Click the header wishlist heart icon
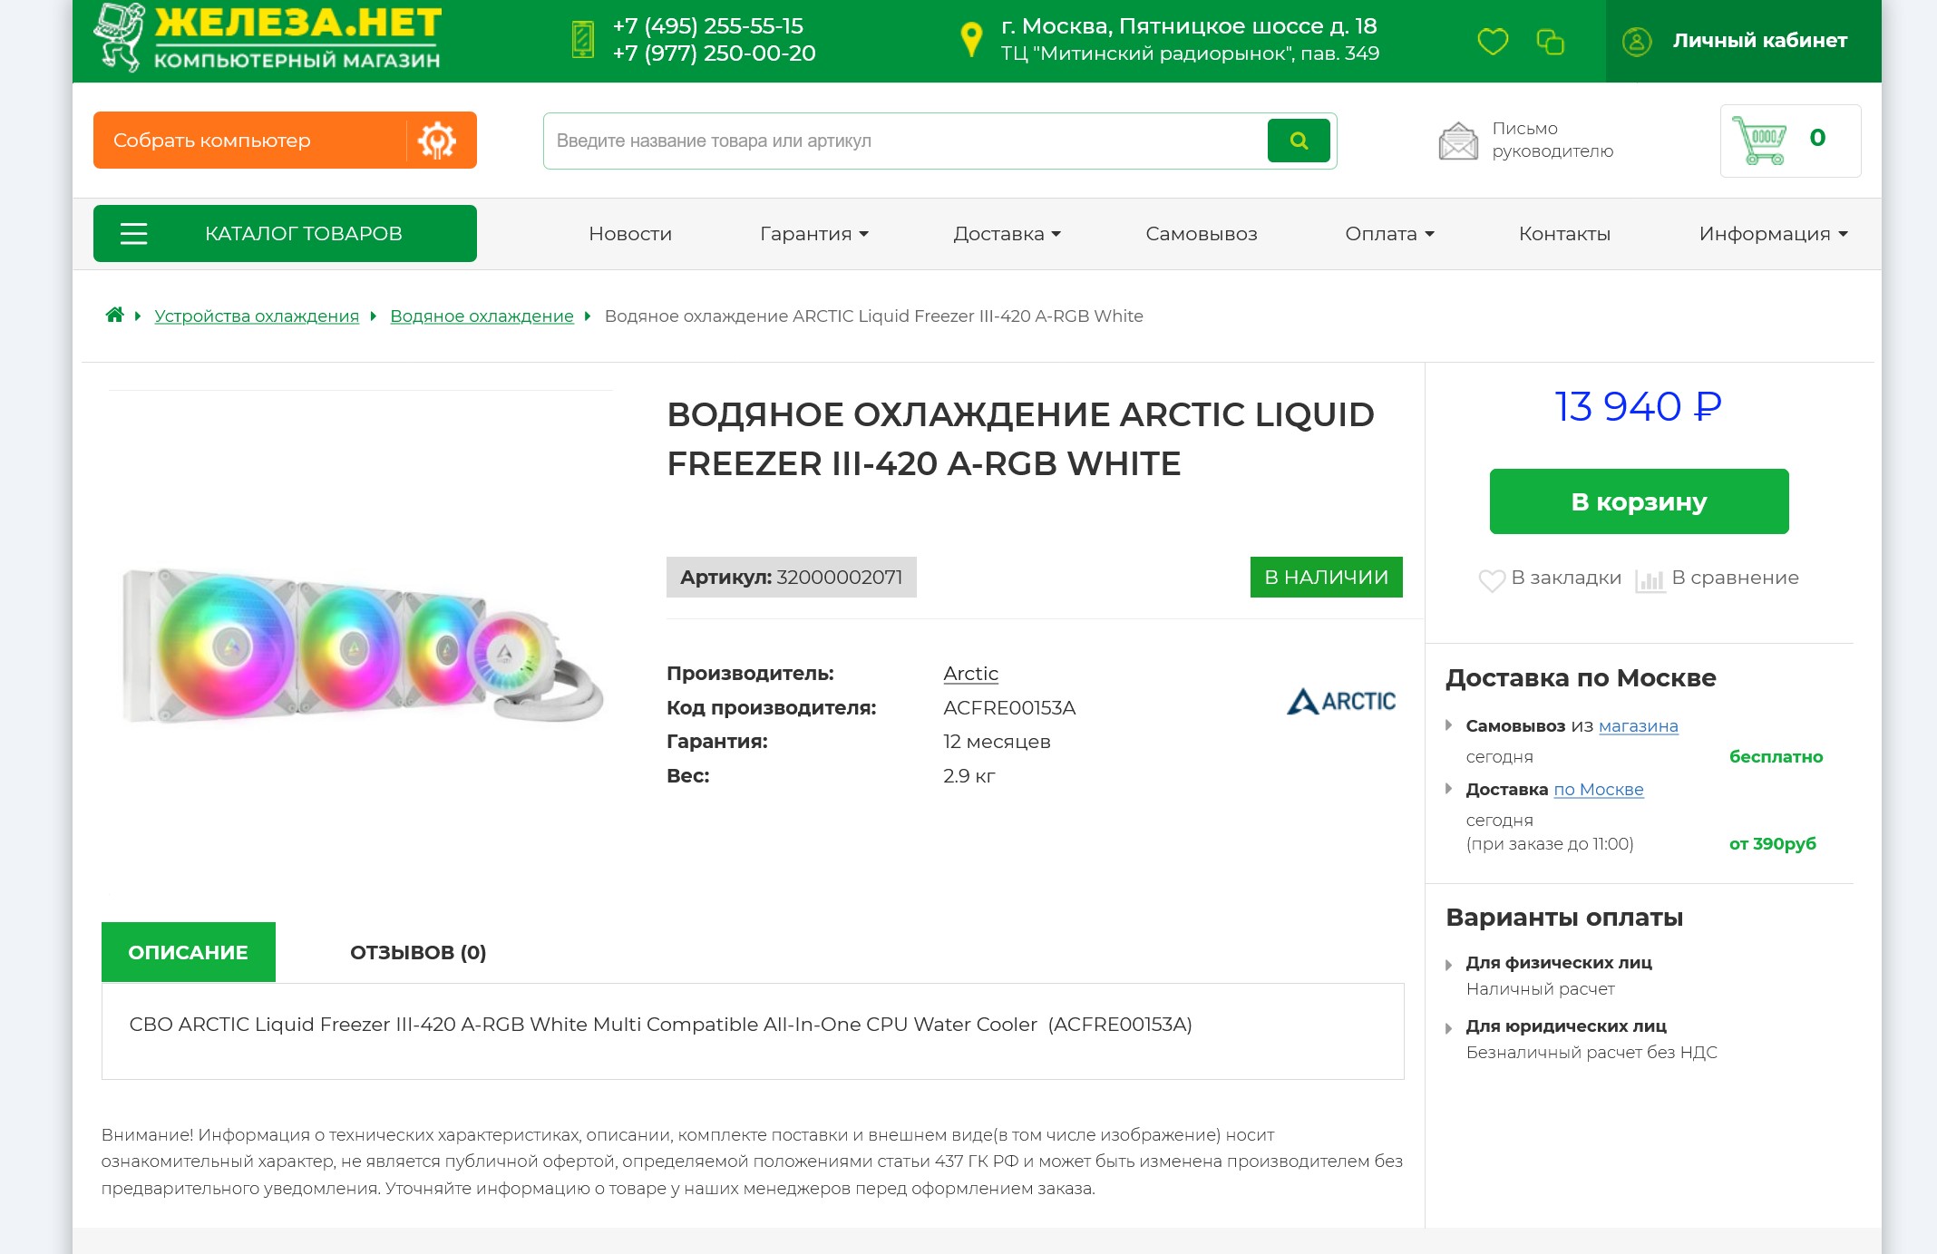This screenshot has height=1254, width=1937. click(1493, 41)
